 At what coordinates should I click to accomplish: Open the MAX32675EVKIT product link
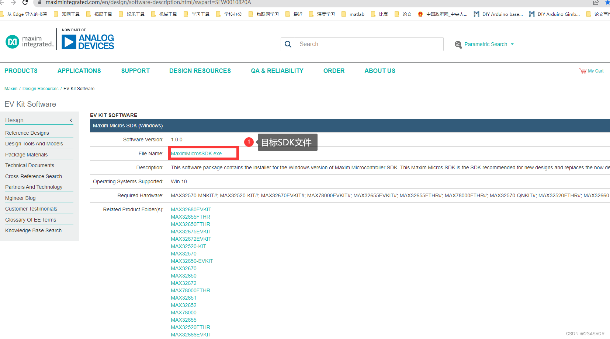coord(191,232)
